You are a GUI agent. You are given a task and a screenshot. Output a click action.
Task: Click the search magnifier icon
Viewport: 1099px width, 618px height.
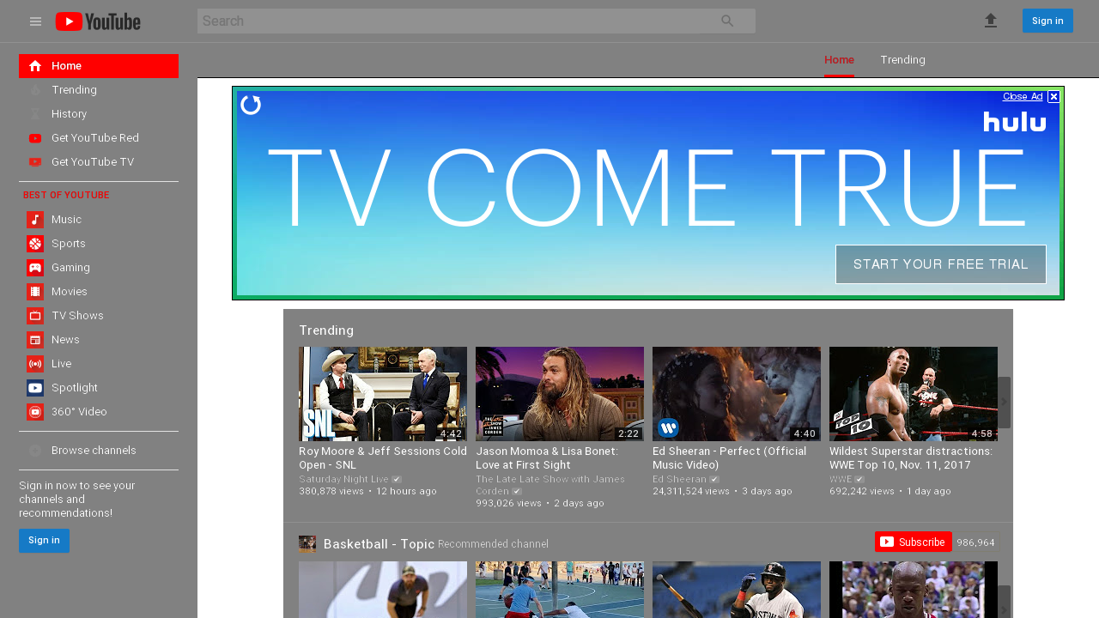(x=727, y=21)
